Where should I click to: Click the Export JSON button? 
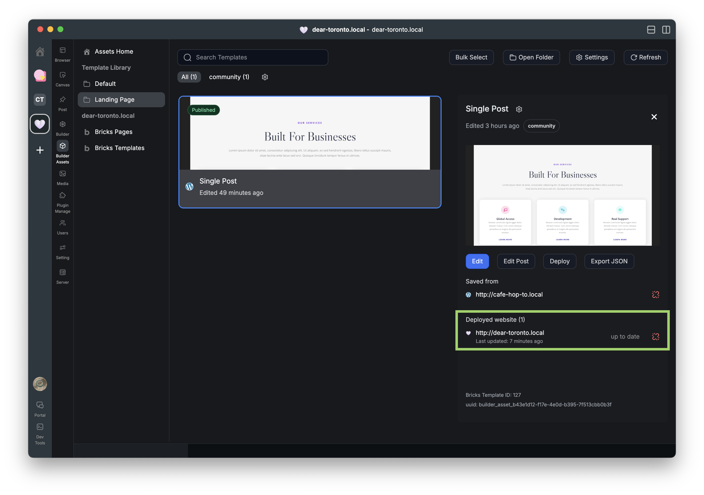click(609, 261)
